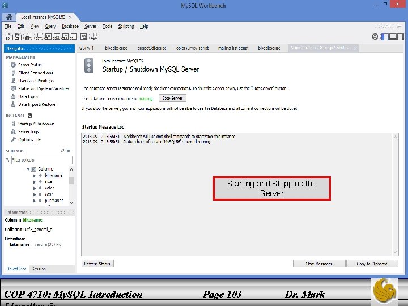408x306 pixels.
Task: Click the open SQL script file icon
Action: 18,37
